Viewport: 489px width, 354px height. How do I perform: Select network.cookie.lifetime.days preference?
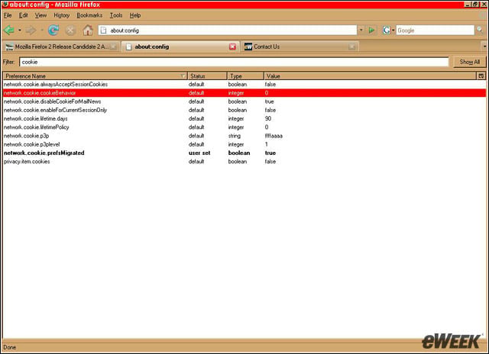tap(244, 118)
